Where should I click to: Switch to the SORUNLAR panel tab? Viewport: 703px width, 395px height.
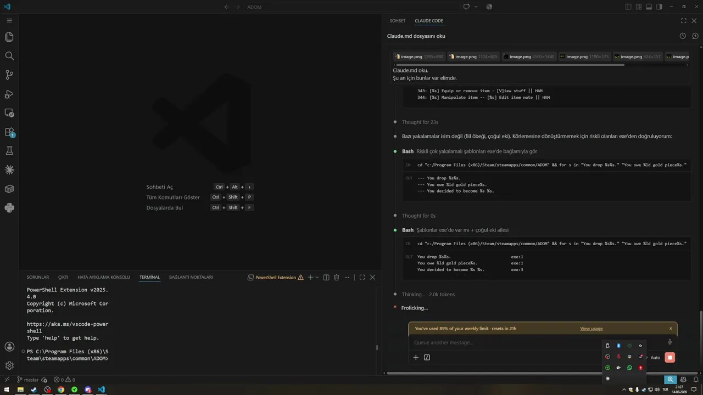[x=38, y=278]
